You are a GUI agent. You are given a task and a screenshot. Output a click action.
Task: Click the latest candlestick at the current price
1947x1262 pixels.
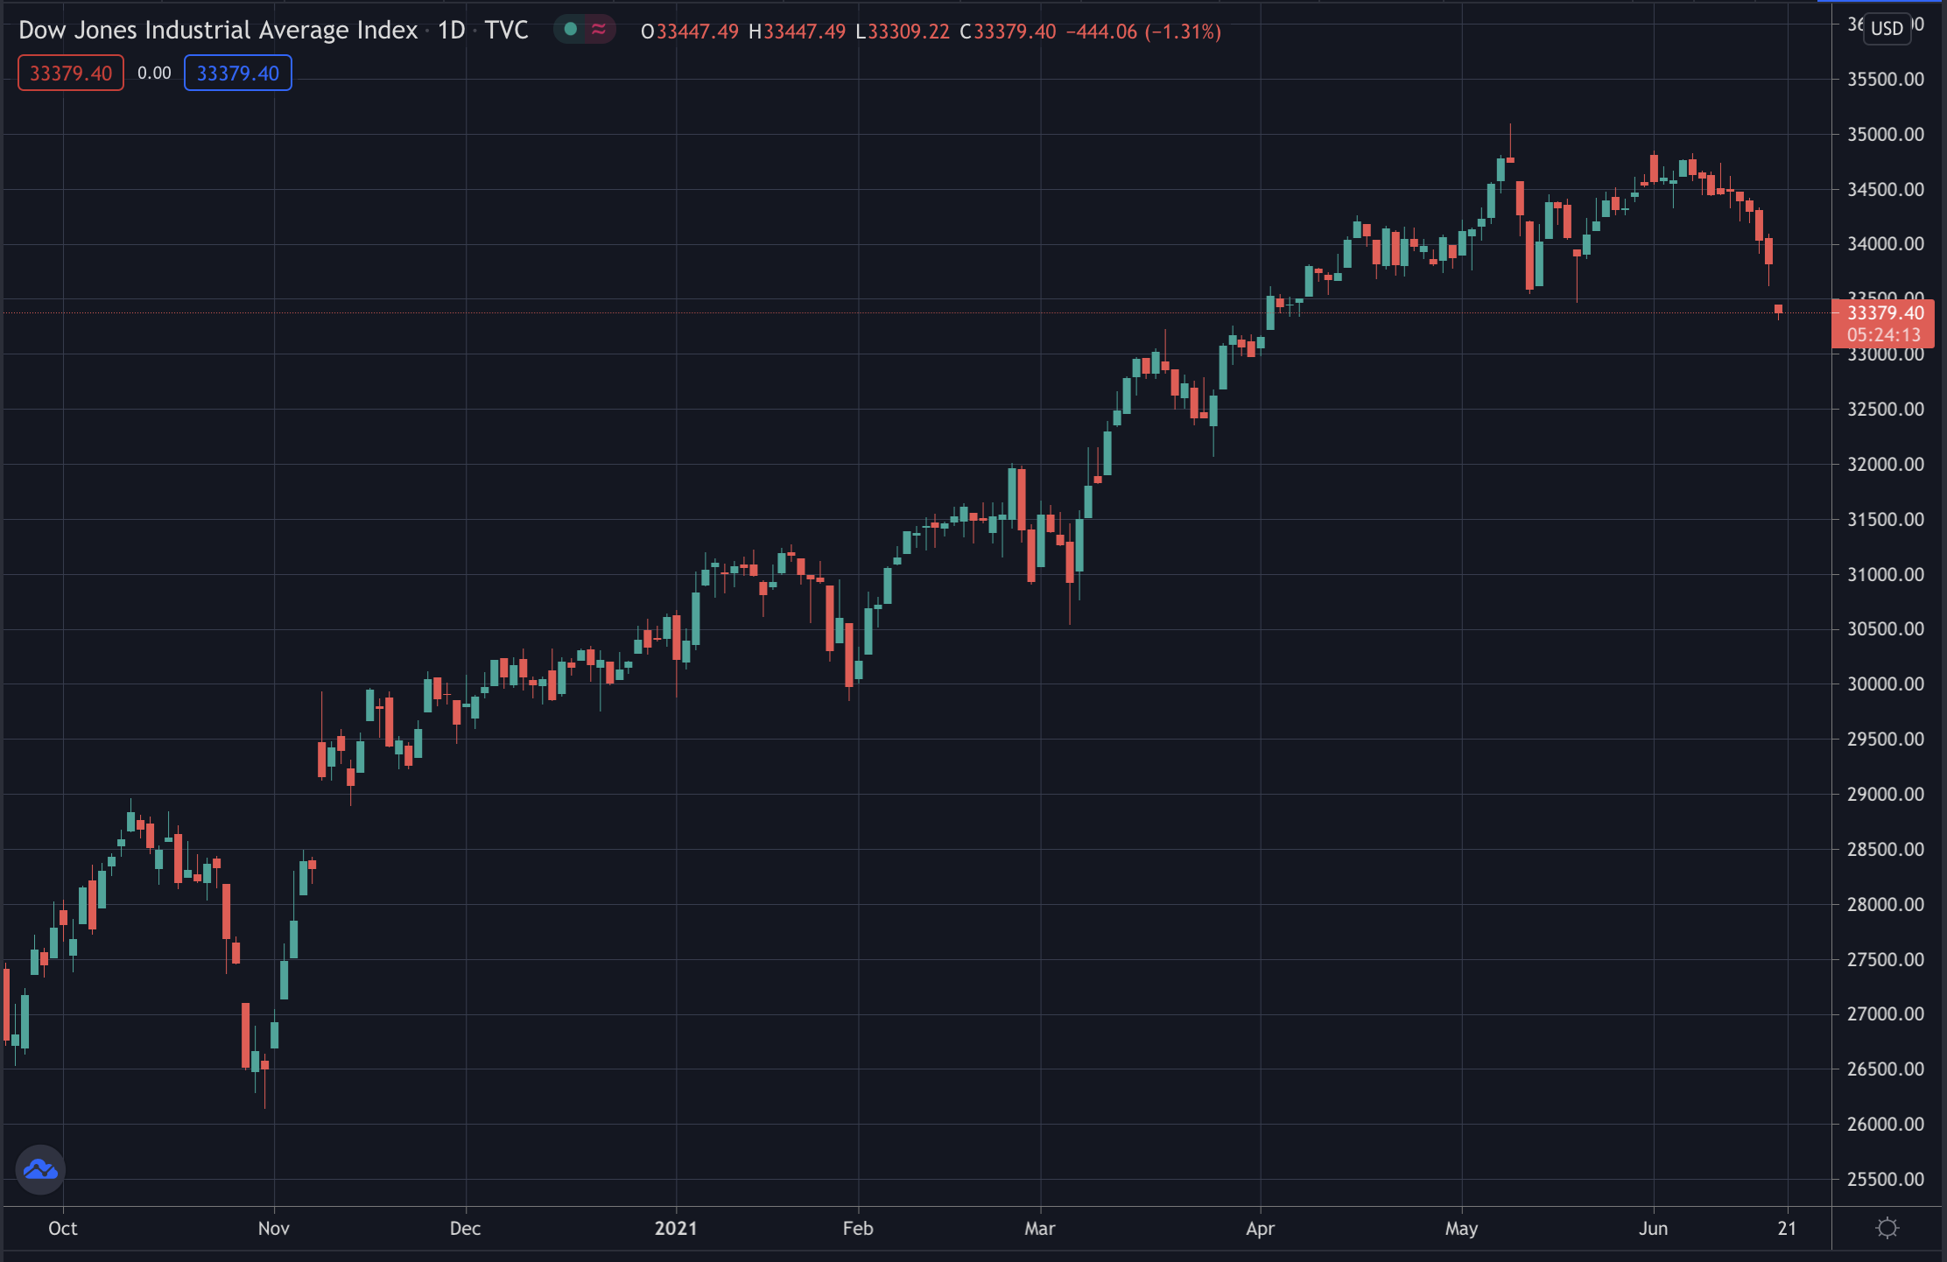click(1778, 310)
